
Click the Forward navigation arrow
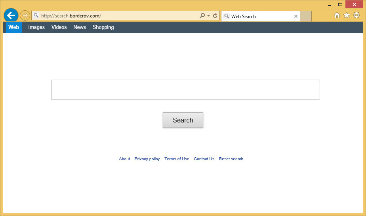pos(25,15)
